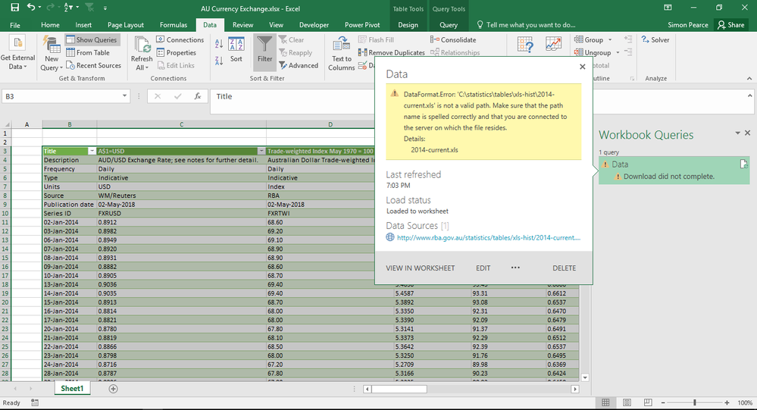
Task: Click Consolidate in Data Tools
Action: (x=453, y=39)
